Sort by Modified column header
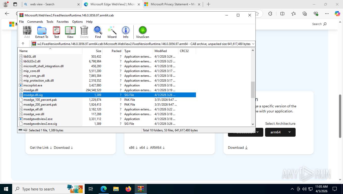Image resolution: width=343 pixels, height=194 pixels. 166,51
